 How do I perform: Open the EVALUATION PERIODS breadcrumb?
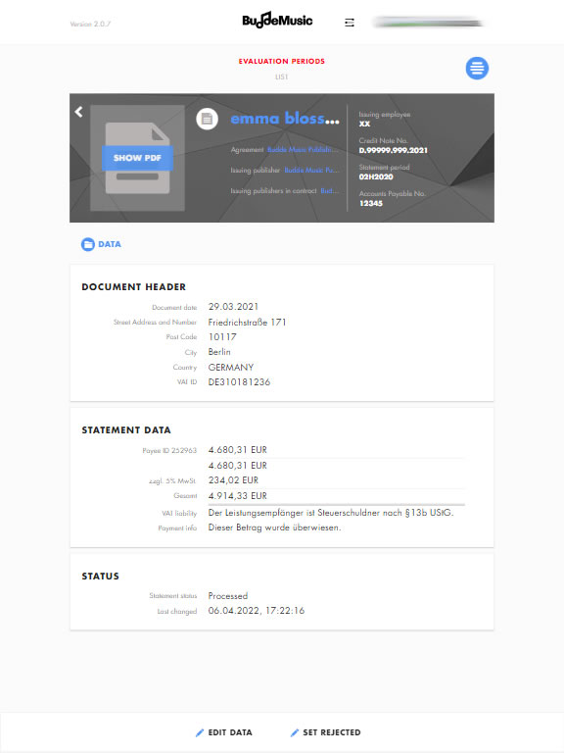coord(282,61)
